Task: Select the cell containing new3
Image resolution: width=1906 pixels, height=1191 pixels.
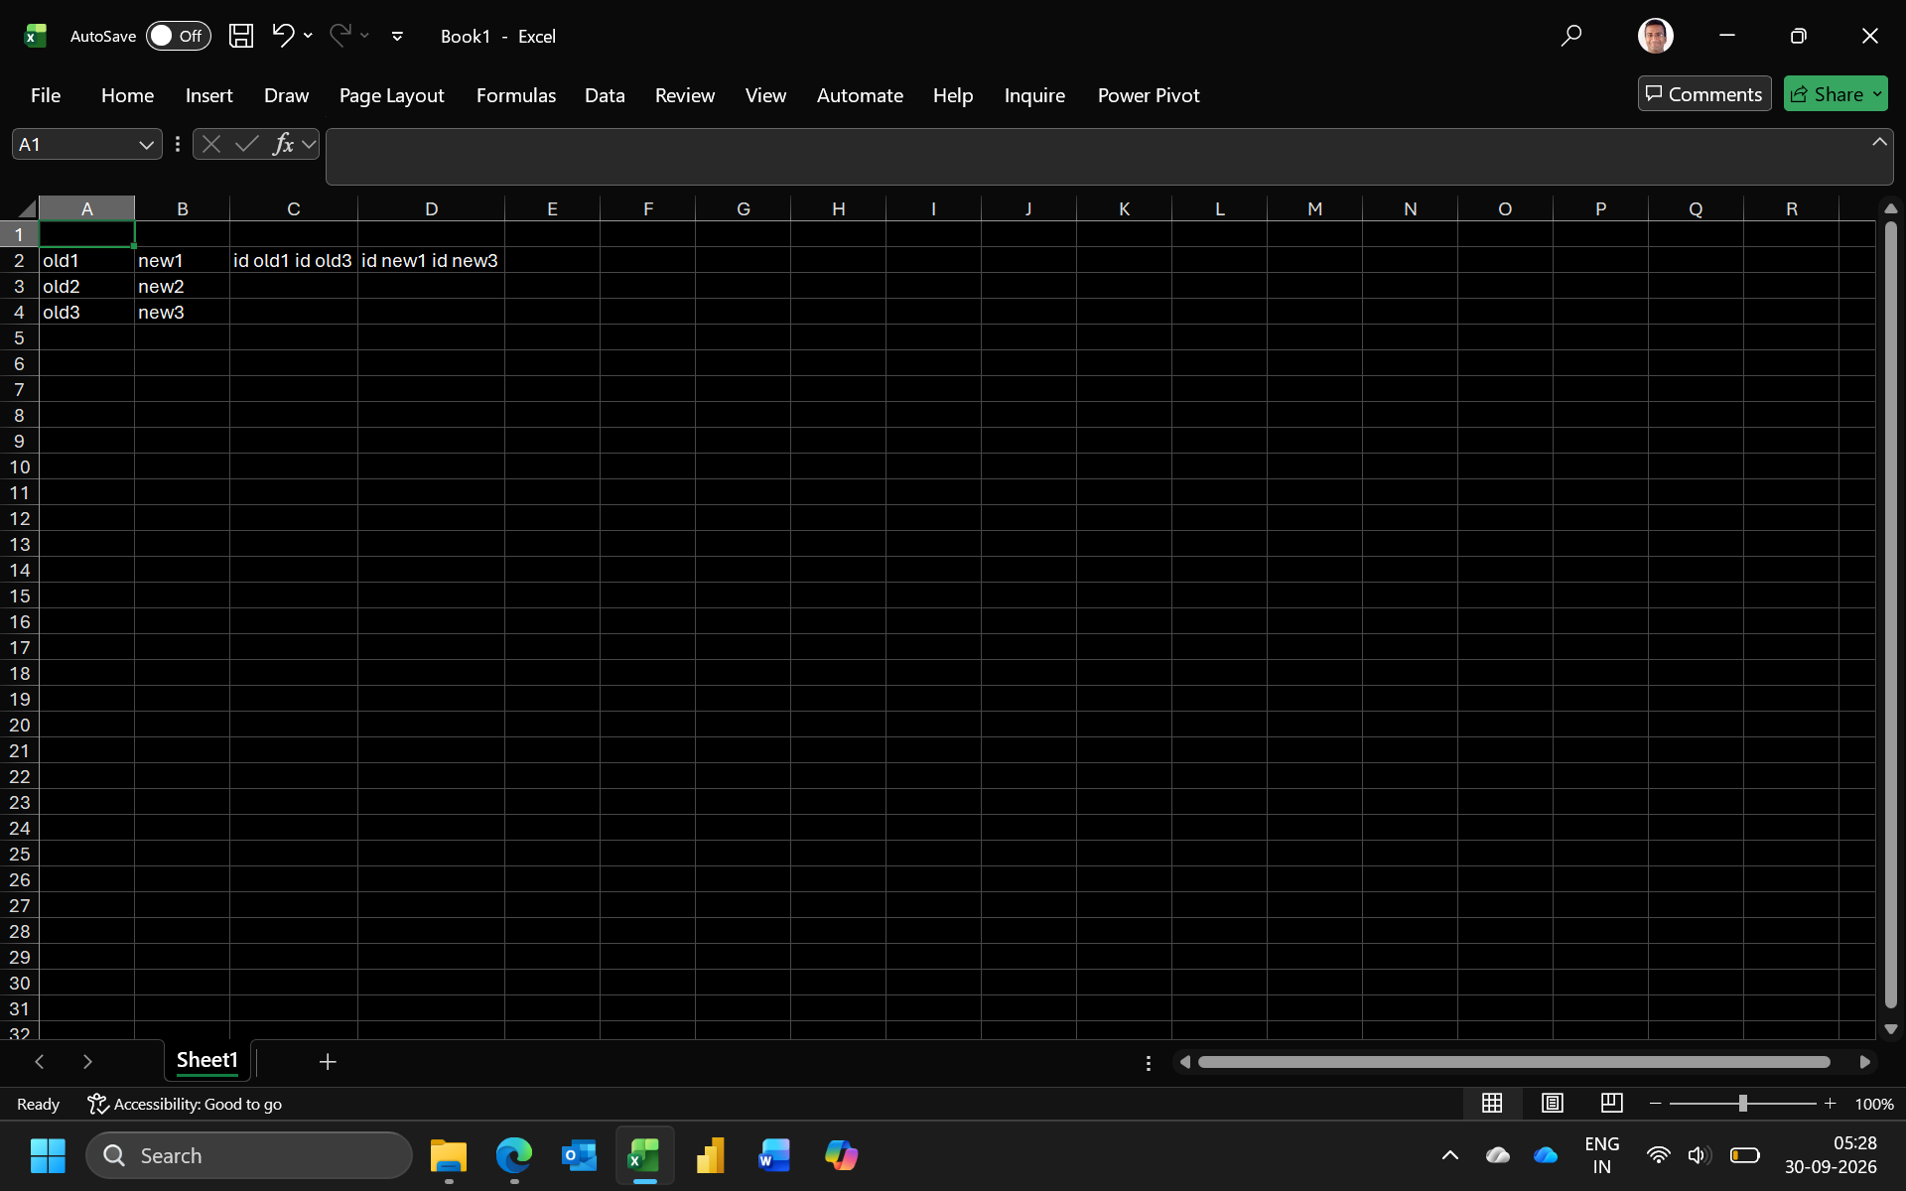Action: [x=182, y=312]
